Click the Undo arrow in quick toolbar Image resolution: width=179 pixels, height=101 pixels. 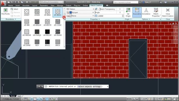pyautogui.click(x=30, y=2)
